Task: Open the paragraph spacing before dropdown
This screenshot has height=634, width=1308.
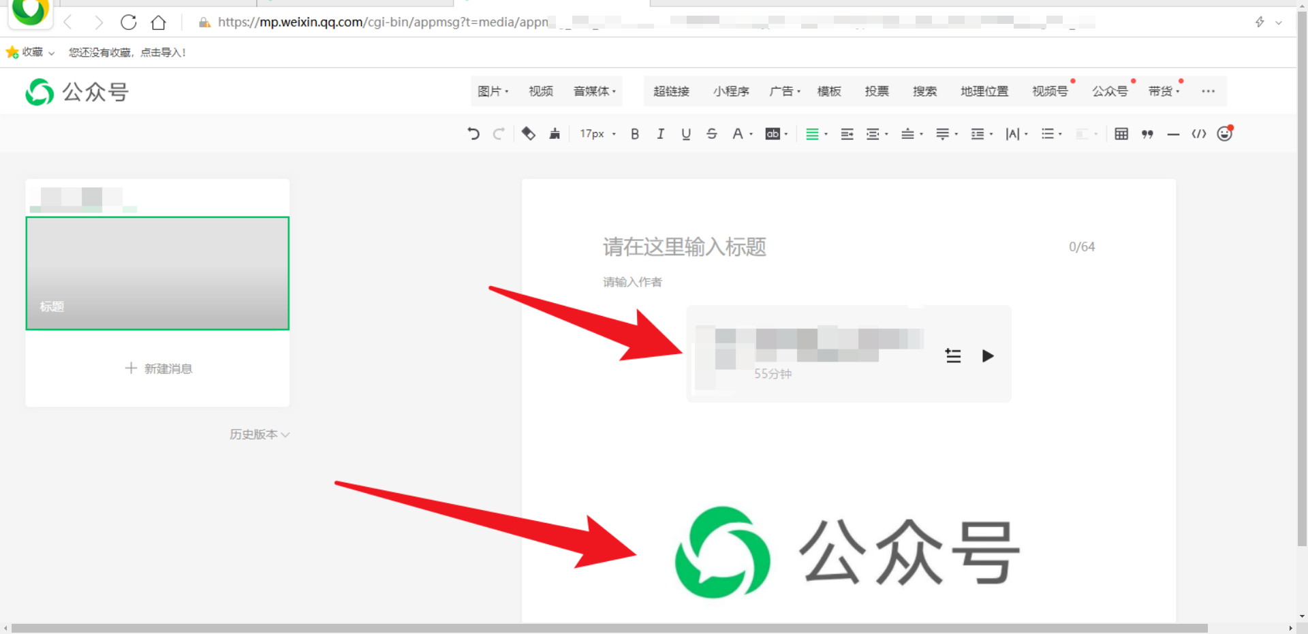Action: pyautogui.click(x=912, y=134)
